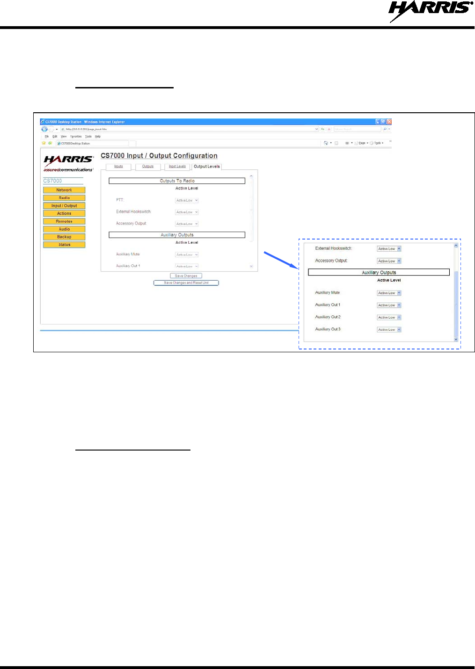Open External Hookswitch dropdown in magnified inset
Screen dimensions: 475x669
click(389, 249)
